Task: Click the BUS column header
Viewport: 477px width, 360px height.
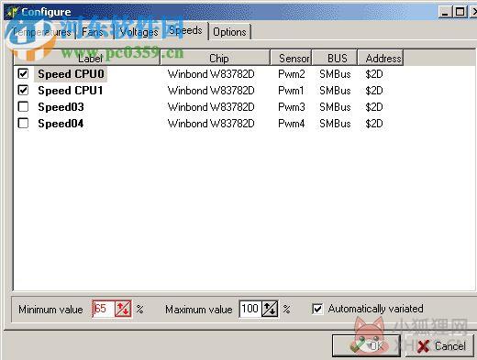Action: tap(335, 58)
